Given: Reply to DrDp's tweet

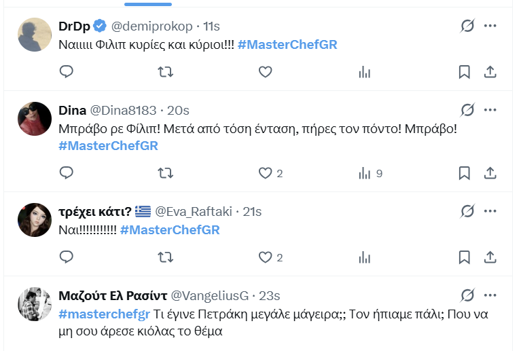Looking at the screenshot, I should (x=66, y=72).
